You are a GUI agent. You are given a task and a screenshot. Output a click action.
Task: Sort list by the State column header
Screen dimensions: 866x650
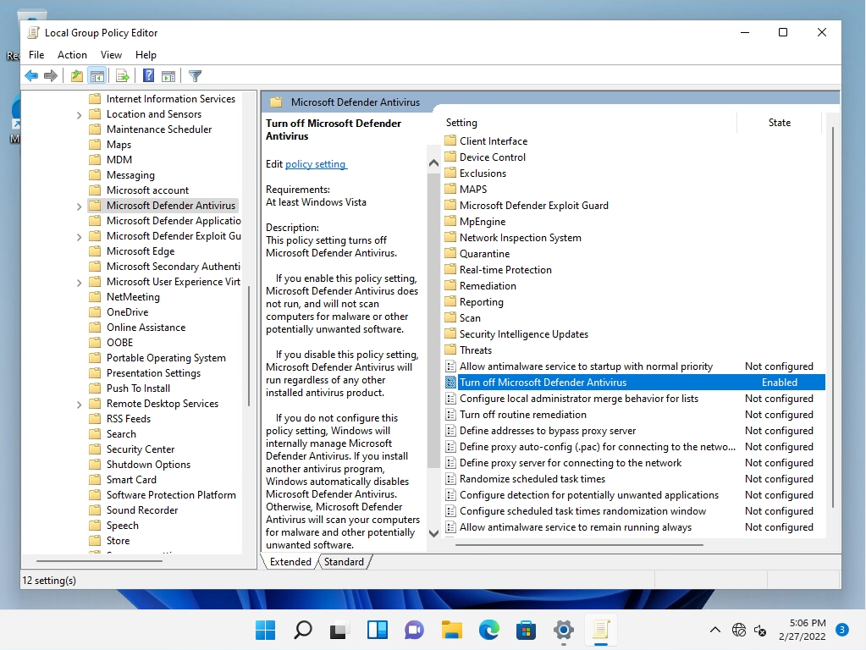click(x=780, y=123)
